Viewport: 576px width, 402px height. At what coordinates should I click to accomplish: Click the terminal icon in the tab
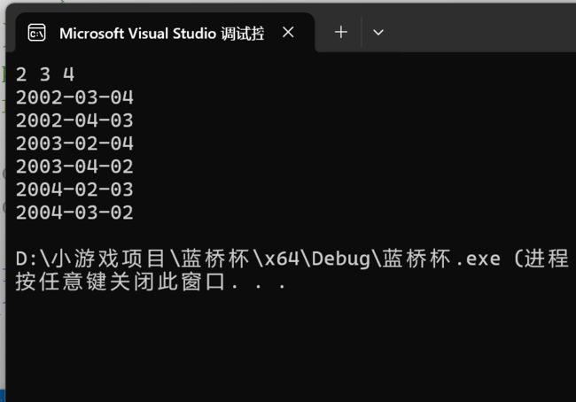(x=36, y=33)
